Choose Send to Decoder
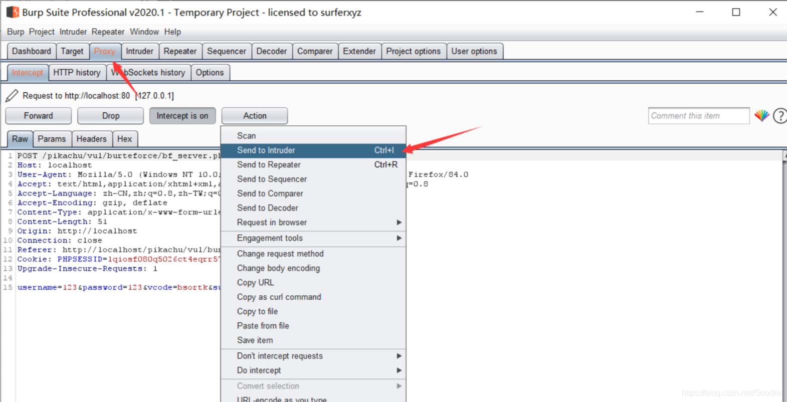Screen dimensions: 787x402 313,208
